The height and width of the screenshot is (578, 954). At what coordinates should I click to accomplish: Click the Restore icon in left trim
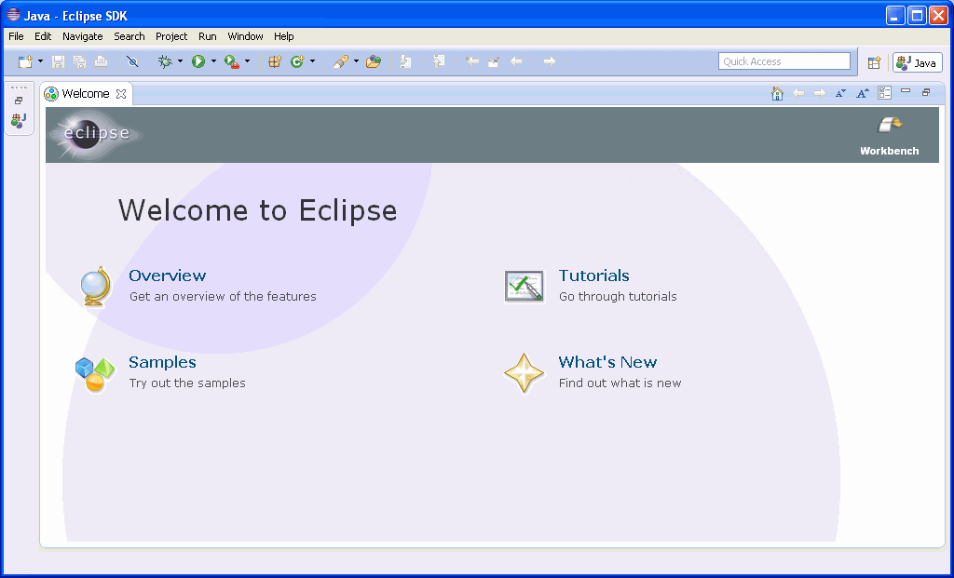coord(19,101)
